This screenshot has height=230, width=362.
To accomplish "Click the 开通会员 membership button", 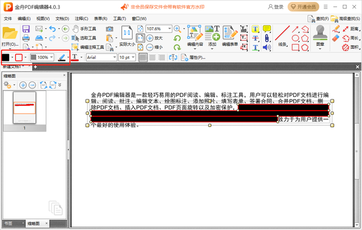I will (x=303, y=7).
